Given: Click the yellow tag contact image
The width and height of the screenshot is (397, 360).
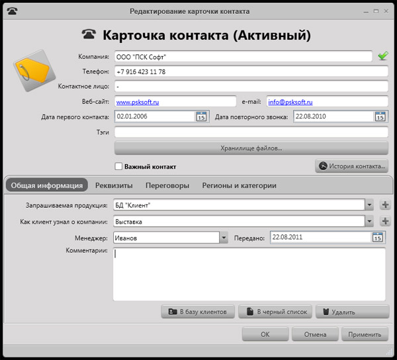Looking at the screenshot, I should click(x=34, y=71).
